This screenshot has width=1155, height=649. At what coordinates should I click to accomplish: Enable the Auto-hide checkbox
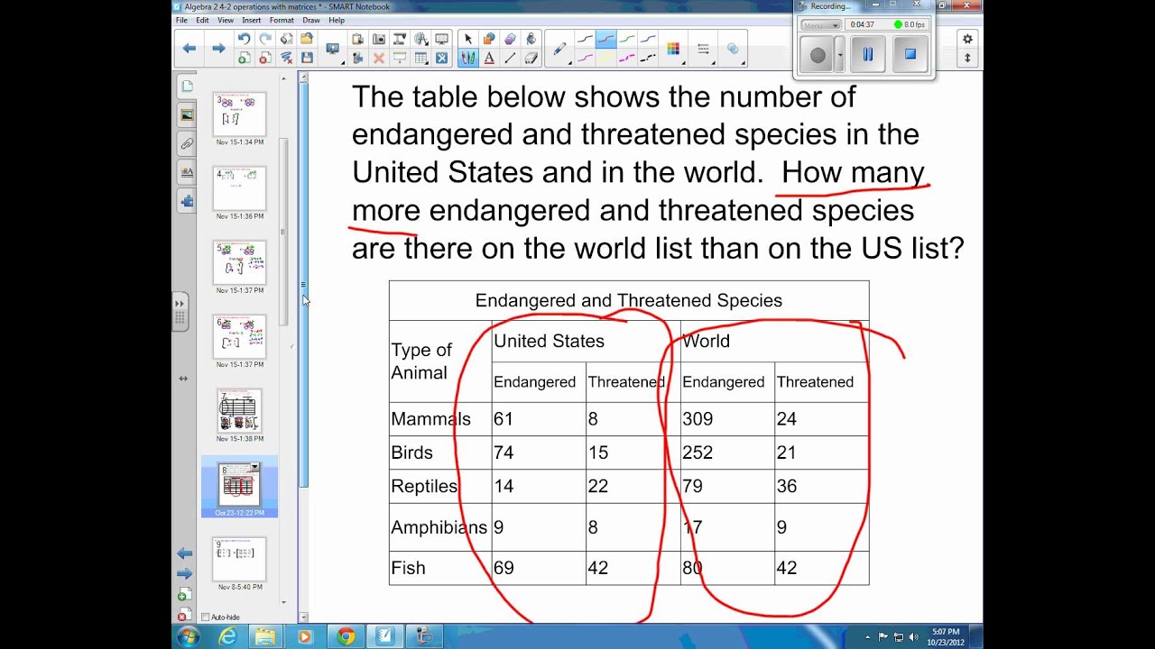pyautogui.click(x=206, y=617)
